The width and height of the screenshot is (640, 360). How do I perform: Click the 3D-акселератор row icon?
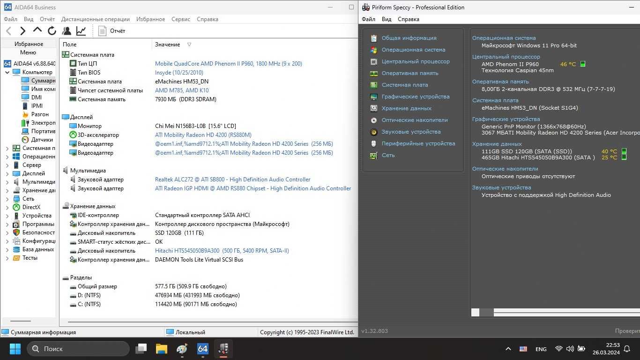[73, 135]
